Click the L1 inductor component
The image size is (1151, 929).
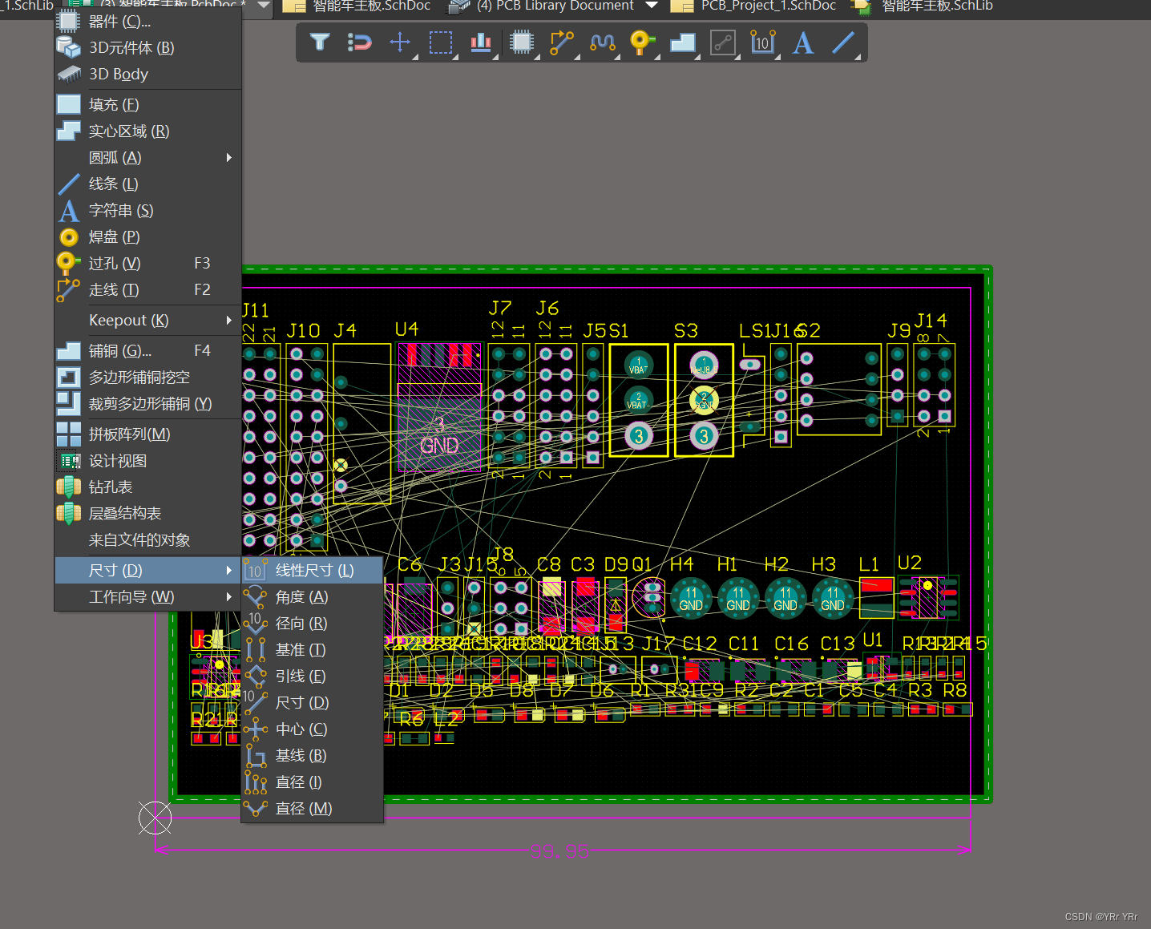[876, 597]
